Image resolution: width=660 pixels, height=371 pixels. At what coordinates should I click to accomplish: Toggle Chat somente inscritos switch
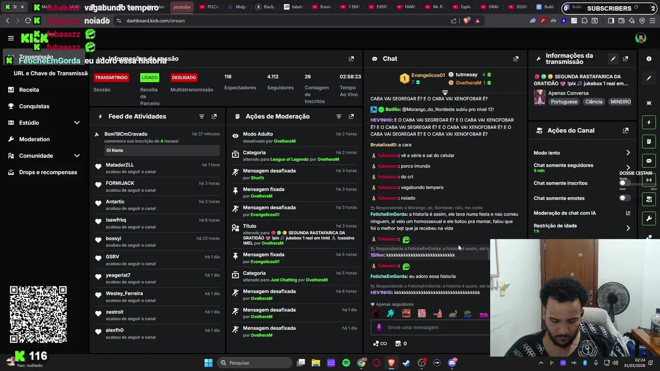coord(624,183)
